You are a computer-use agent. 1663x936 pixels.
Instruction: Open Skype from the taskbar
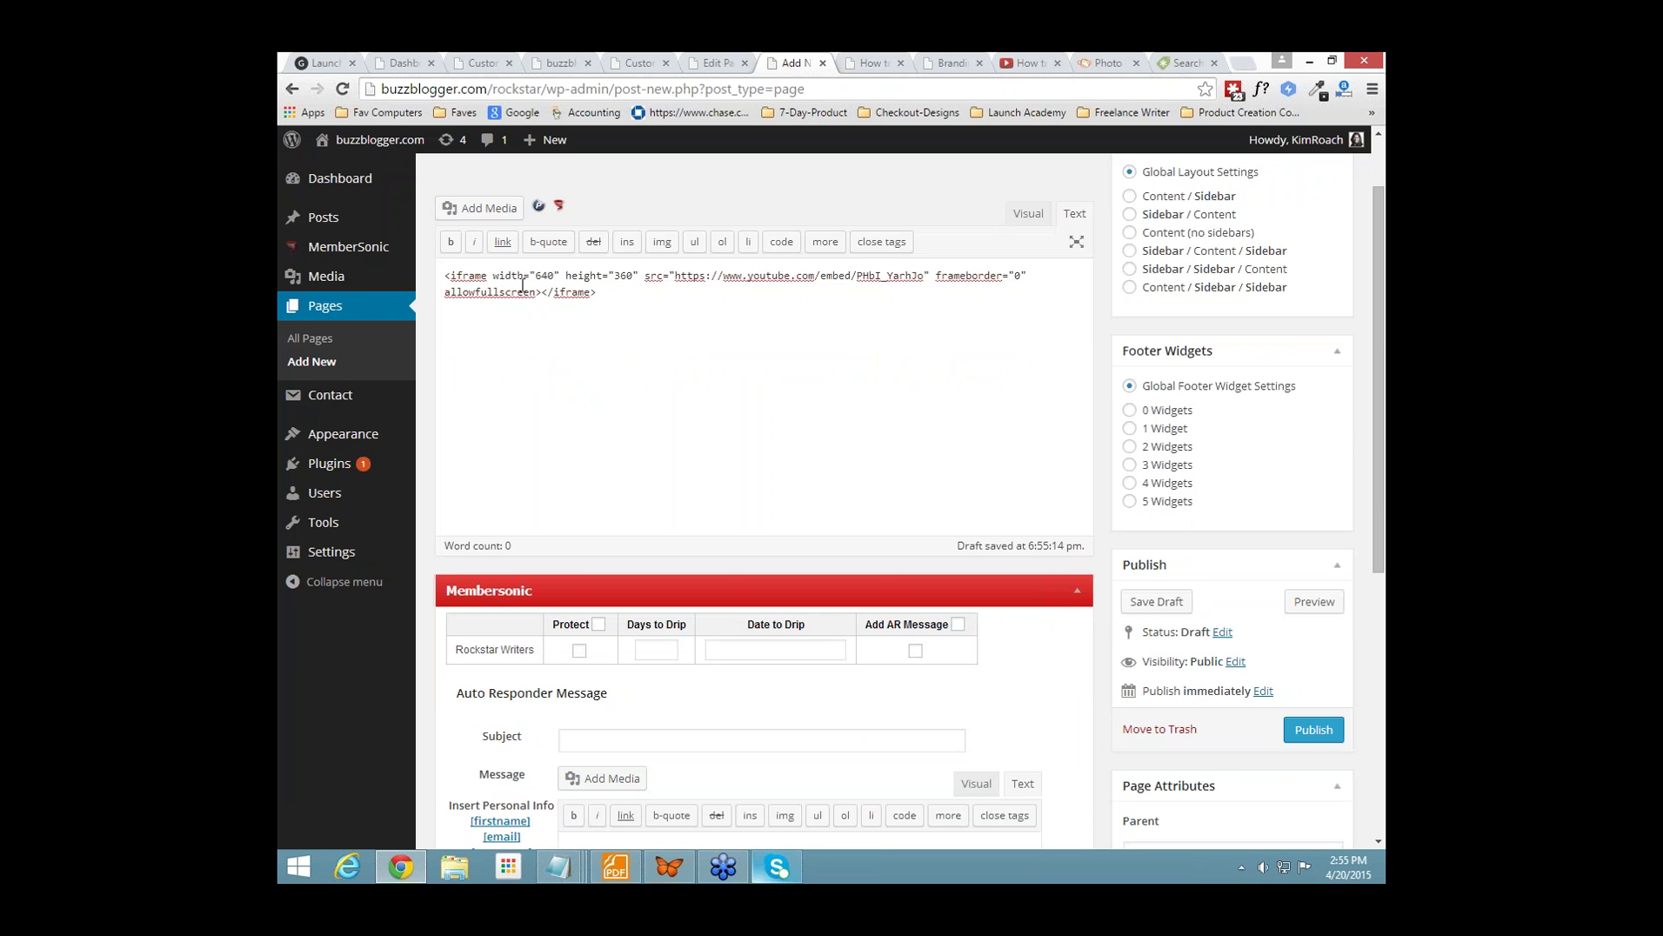point(777,866)
